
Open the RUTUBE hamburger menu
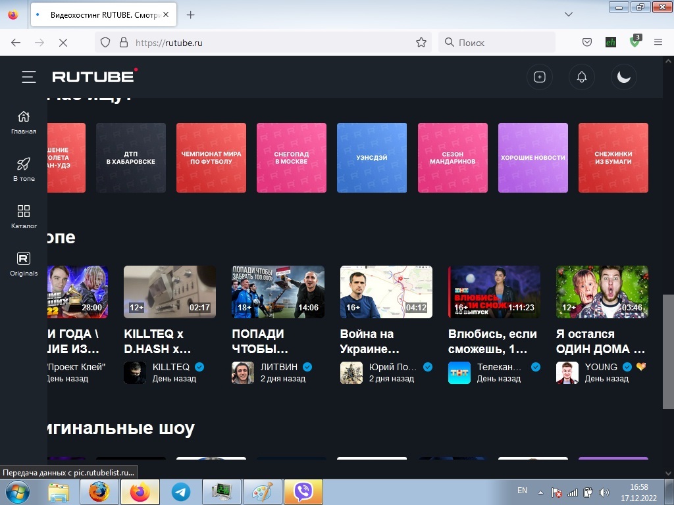coord(29,76)
